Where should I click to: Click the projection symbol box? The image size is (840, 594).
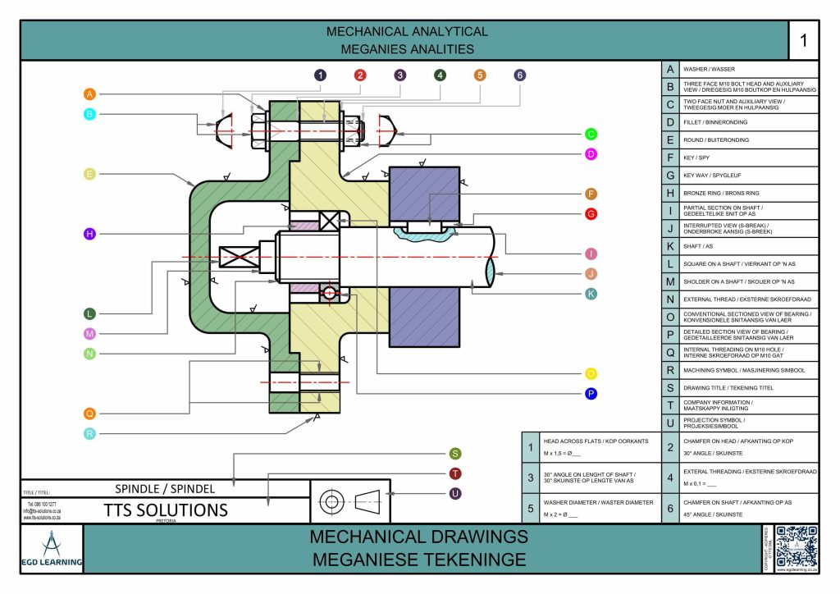(350, 501)
